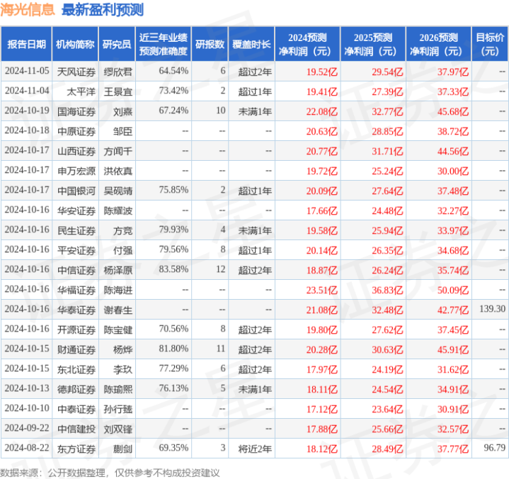Select the 财通证券 institution cell
Image resolution: width=509 pixels, height=479 pixels.
pyautogui.click(x=76, y=349)
